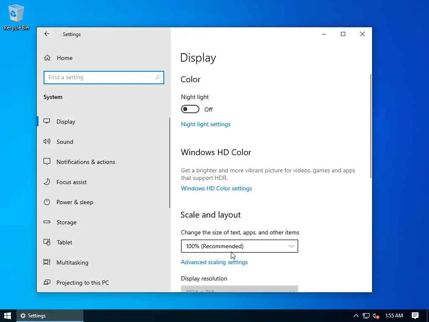This screenshot has height=322, width=429.
Task: Minimize the Settings window
Action: pyautogui.click(x=324, y=34)
